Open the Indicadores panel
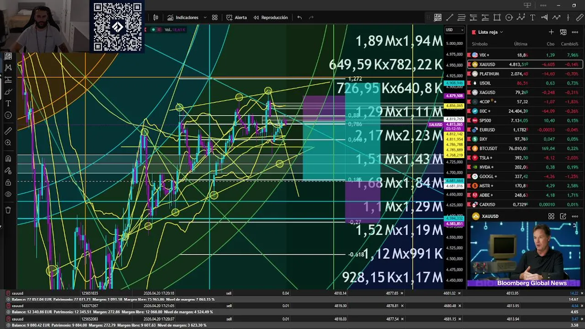The height and width of the screenshot is (329, 585). click(183, 17)
